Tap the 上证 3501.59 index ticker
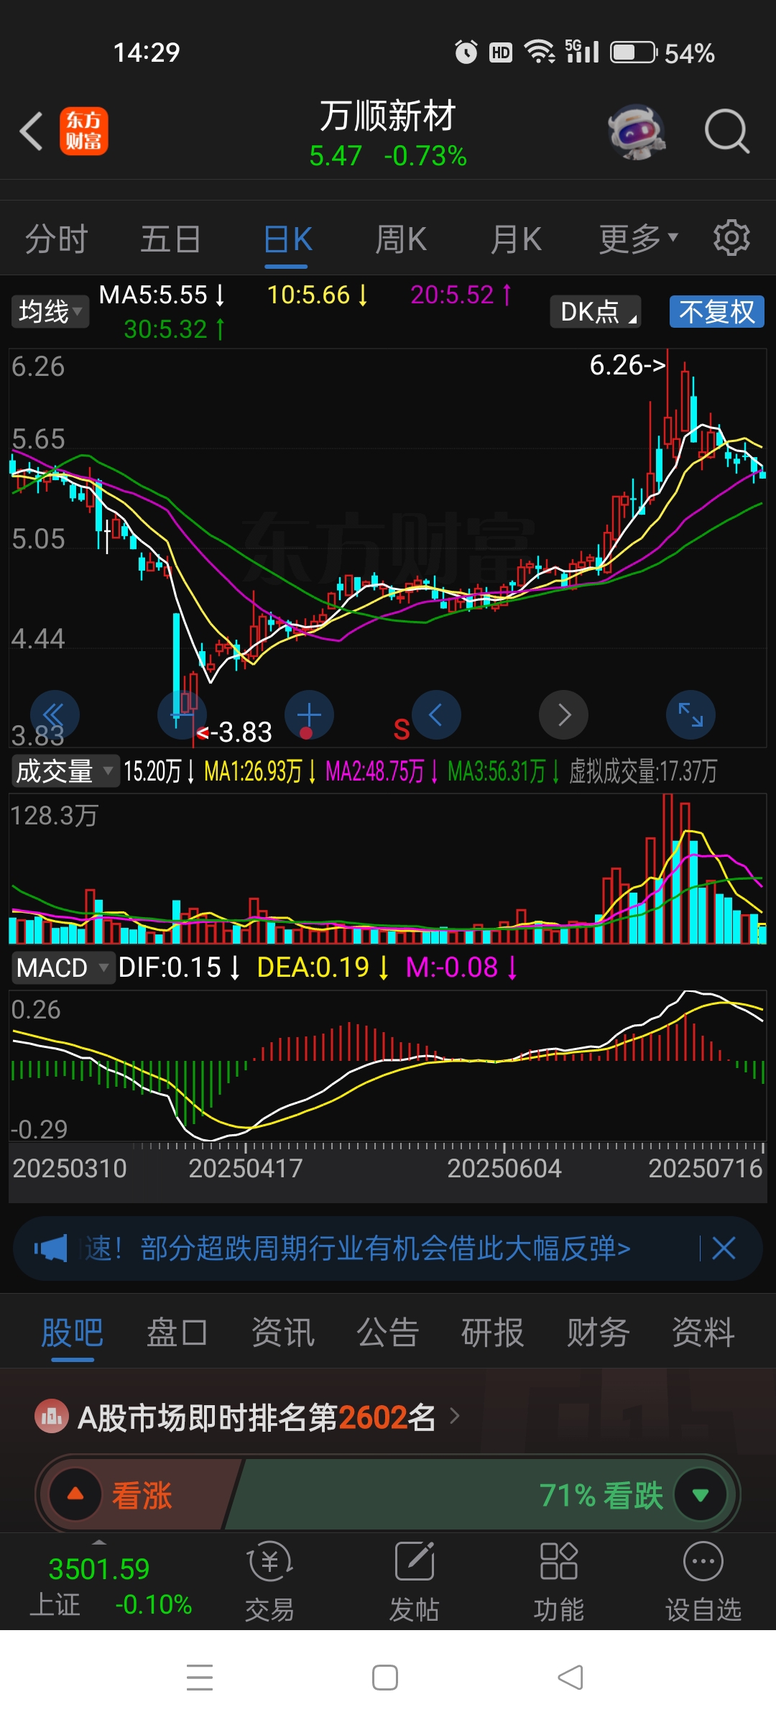 pos(110,1586)
